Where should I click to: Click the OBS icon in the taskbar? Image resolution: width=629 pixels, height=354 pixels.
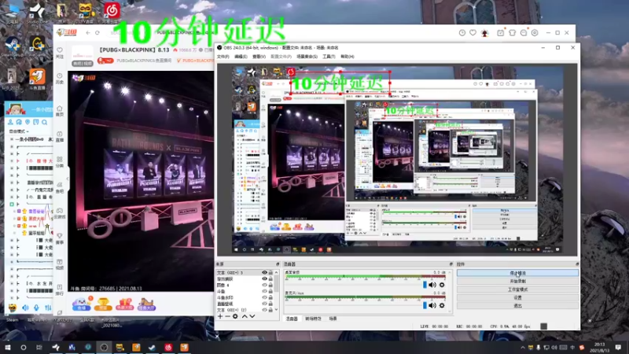[104, 347]
